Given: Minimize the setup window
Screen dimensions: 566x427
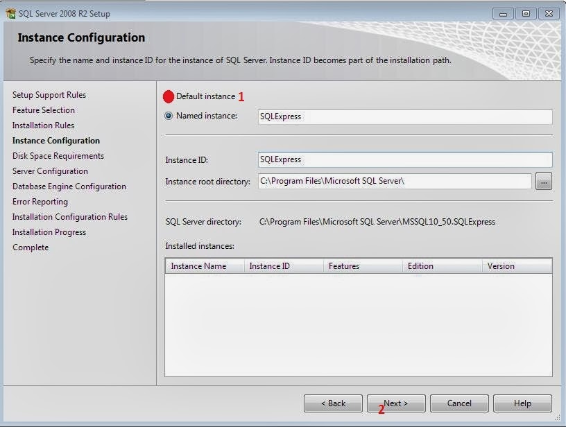Looking at the screenshot, I should 503,14.
